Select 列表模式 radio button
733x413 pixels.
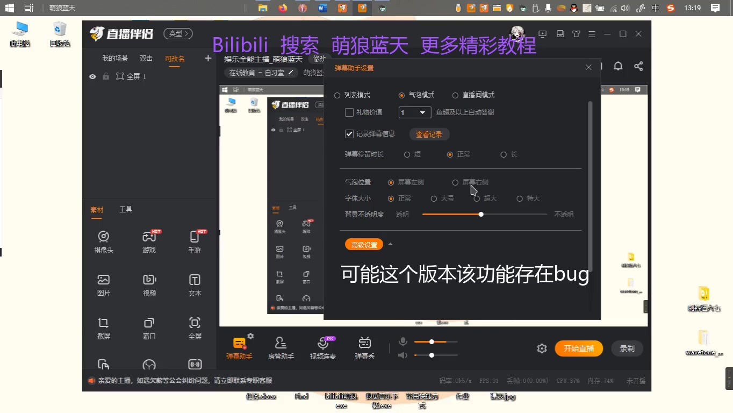pos(337,95)
